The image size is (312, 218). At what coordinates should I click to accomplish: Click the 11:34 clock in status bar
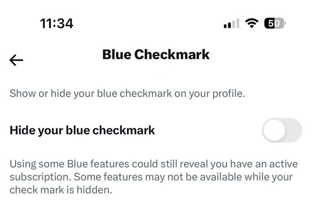pyautogui.click(x=57, y=23)
